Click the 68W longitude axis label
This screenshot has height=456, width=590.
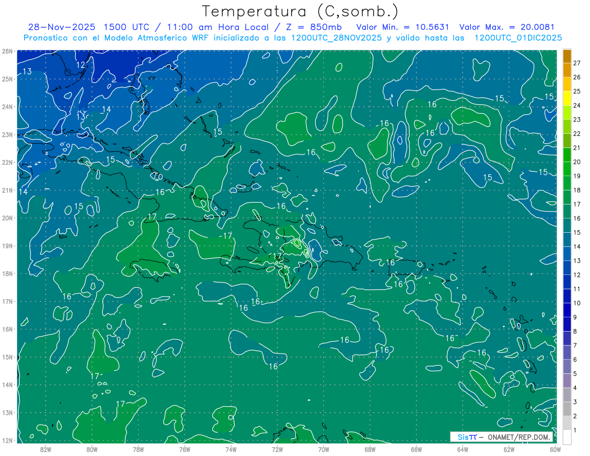pos(370,450)
